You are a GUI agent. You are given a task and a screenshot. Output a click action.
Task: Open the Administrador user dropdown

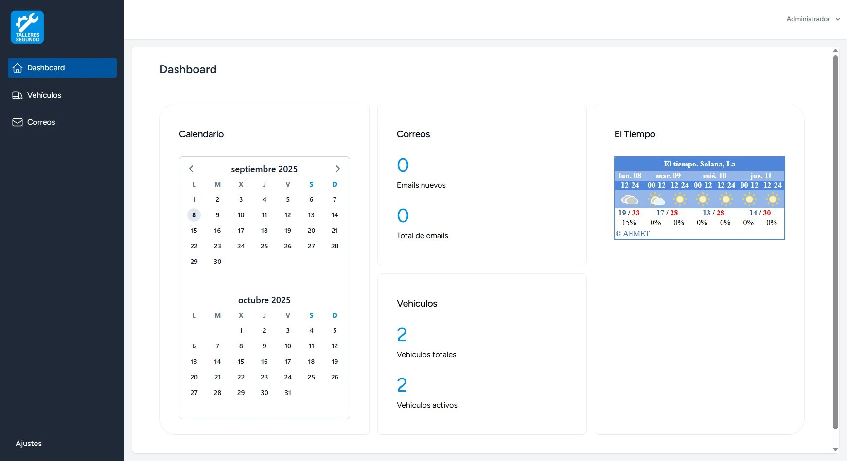coord(813,19)
